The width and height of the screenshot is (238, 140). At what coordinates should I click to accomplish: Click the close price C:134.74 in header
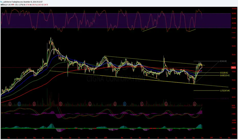45,5
